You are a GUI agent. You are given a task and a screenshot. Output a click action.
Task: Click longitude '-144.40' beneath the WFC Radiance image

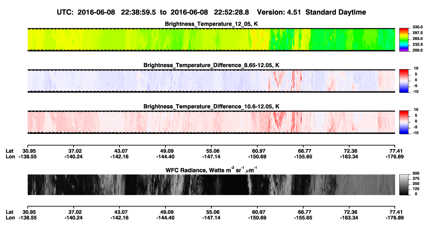(165, 218)
